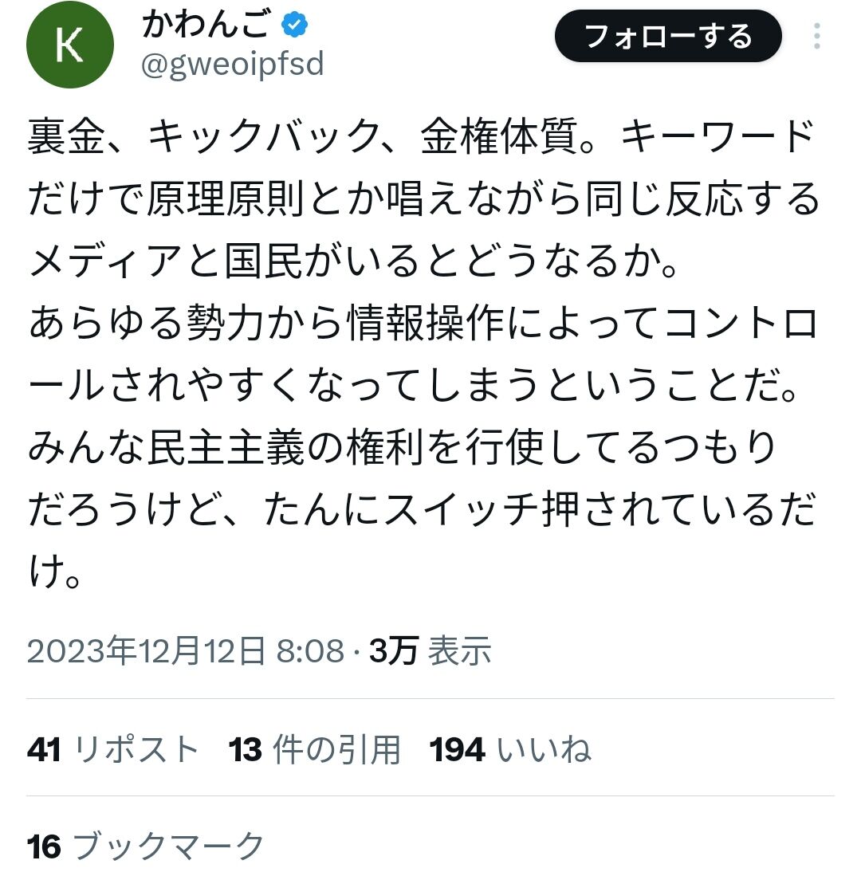Screen dimensions: 861x872
Task: Click the post line starting 裏金、キックバック
Action: click(422, 136)
